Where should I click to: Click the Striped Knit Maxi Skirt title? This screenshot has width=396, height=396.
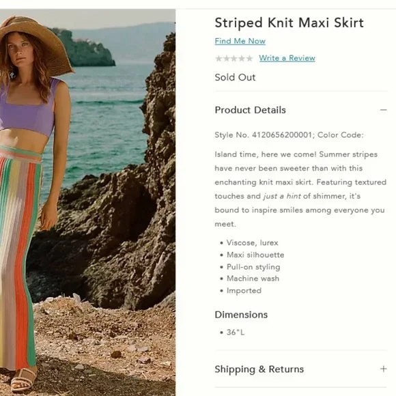pos(289,23)
